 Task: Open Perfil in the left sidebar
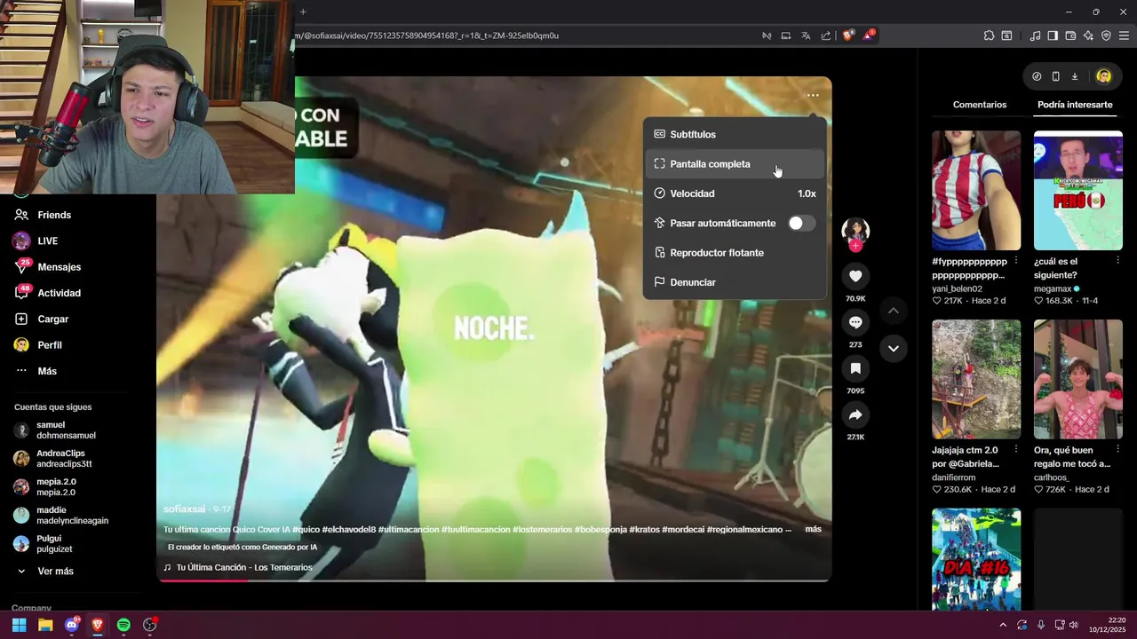click(x=40, y=345)
